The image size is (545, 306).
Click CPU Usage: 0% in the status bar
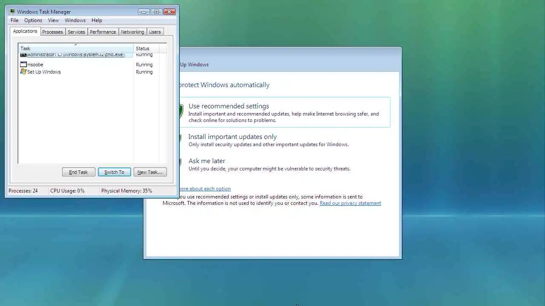67,191
